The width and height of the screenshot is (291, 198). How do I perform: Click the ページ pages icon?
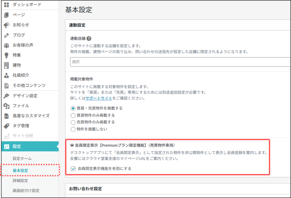pos(7,15)
